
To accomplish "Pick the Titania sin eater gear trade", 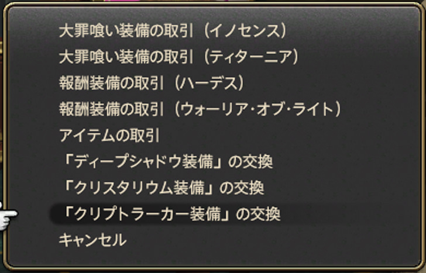I will (x=179, y=57).
